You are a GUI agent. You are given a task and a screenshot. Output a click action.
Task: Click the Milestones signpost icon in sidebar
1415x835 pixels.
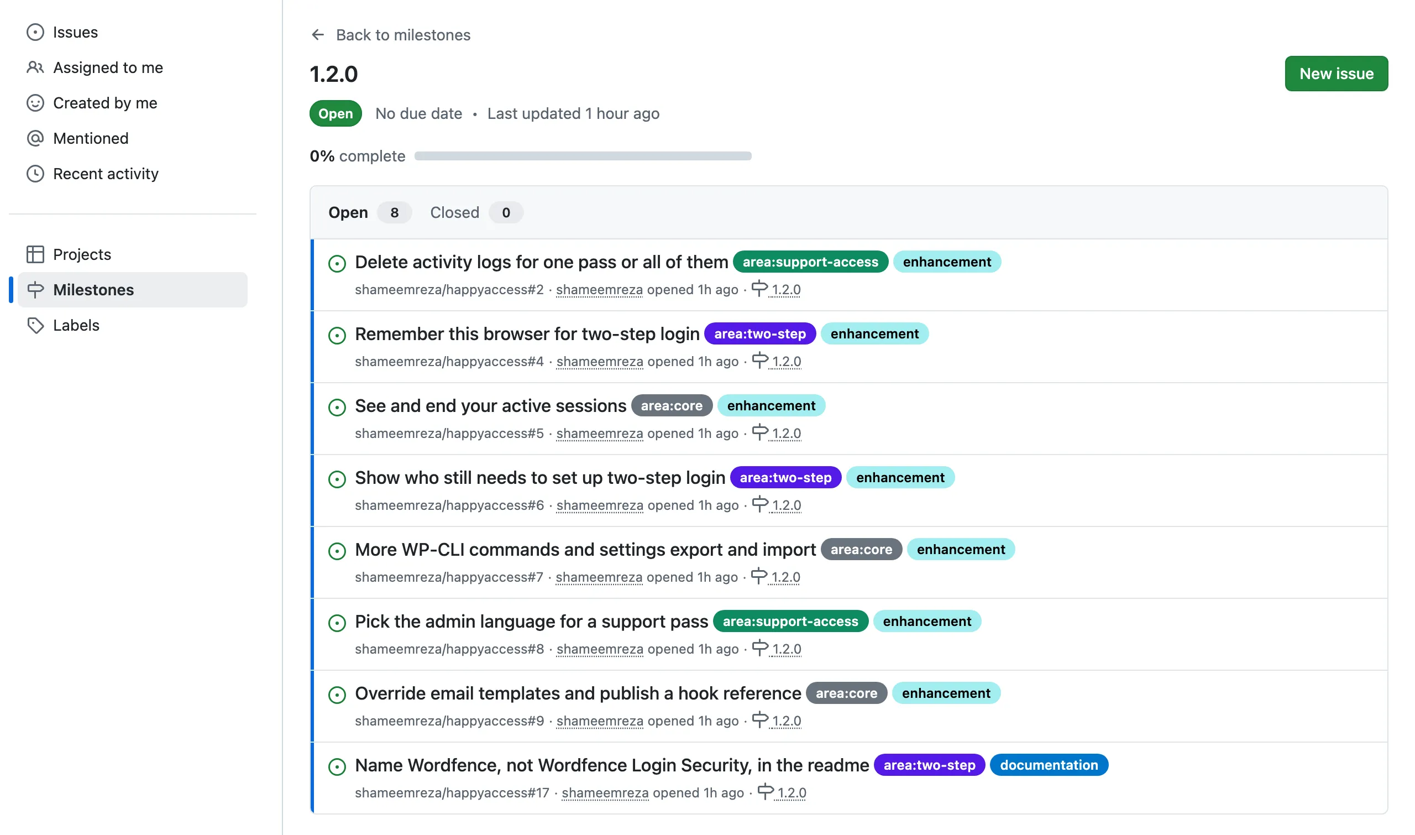[35, 290]
